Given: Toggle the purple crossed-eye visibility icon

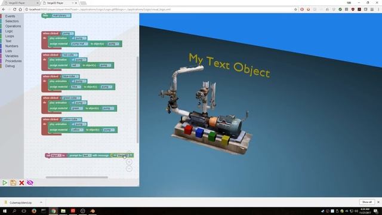Looking at the screenshot, I should (30, 183).
